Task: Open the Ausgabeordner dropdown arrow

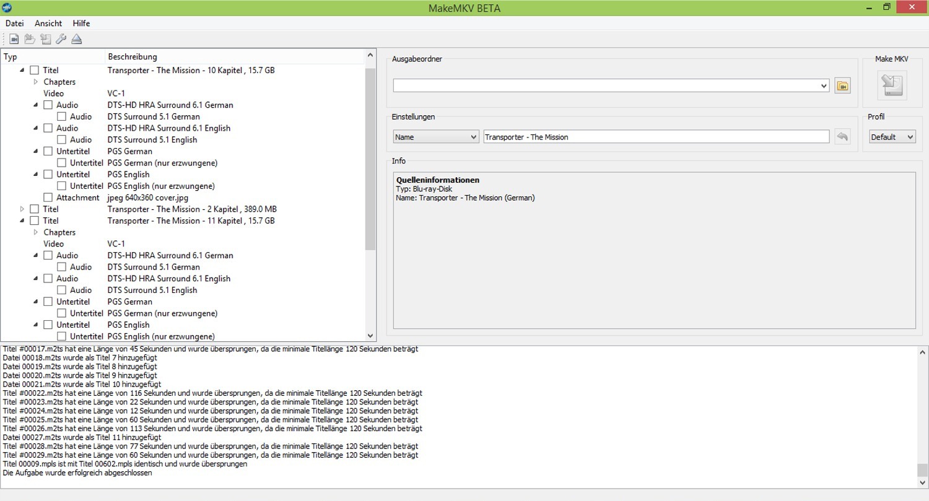Action: coord(824,86)
